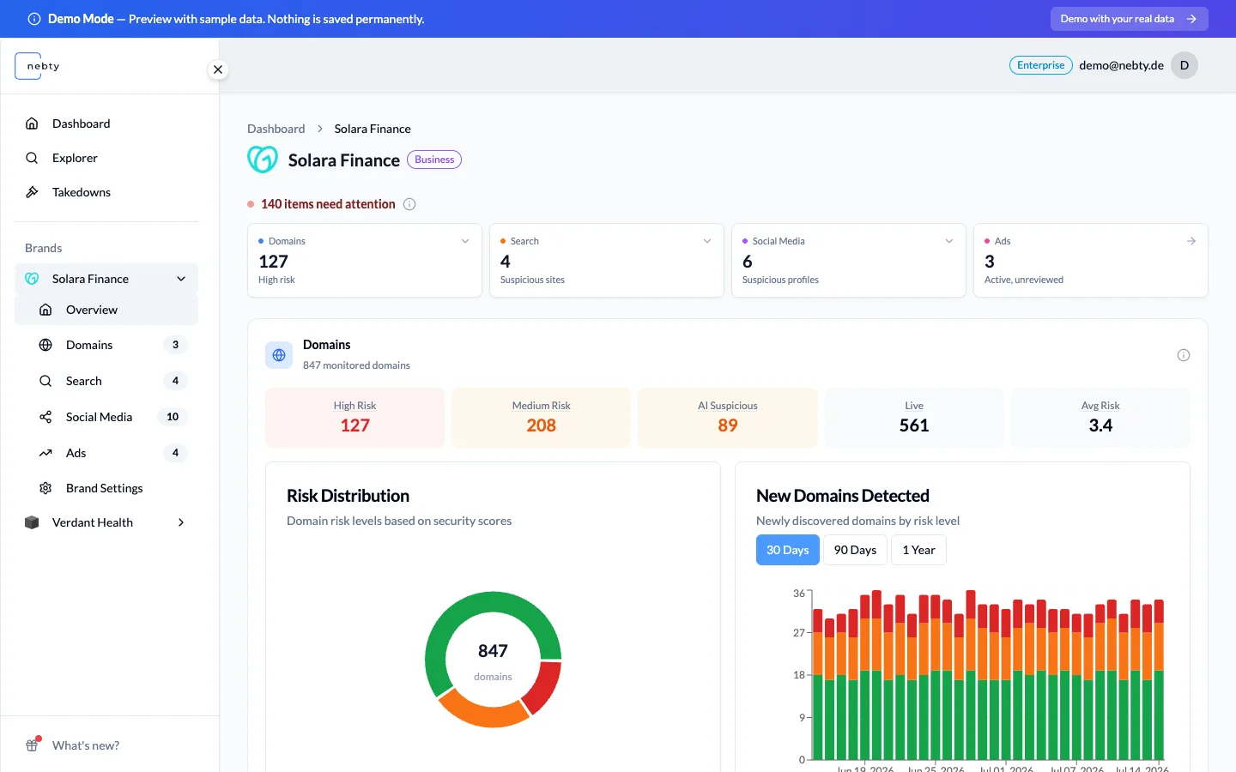Click the user avatar D icon
1236x772 pixels.
tap(1184, 65)
